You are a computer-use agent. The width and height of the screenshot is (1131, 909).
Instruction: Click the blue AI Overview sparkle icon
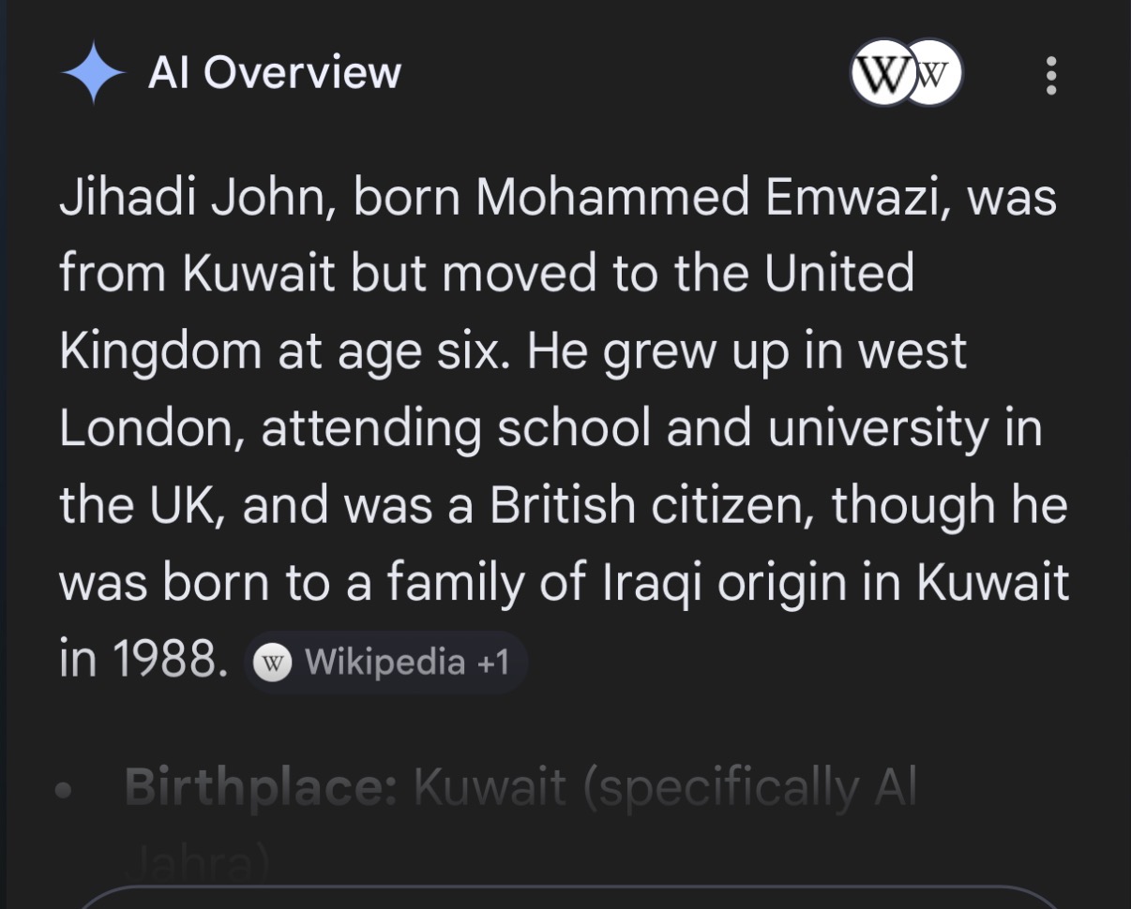click(93, 73)
